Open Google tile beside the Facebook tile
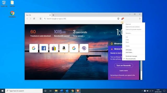The height and width of the screenshot is (93, 167). point(34,48)
